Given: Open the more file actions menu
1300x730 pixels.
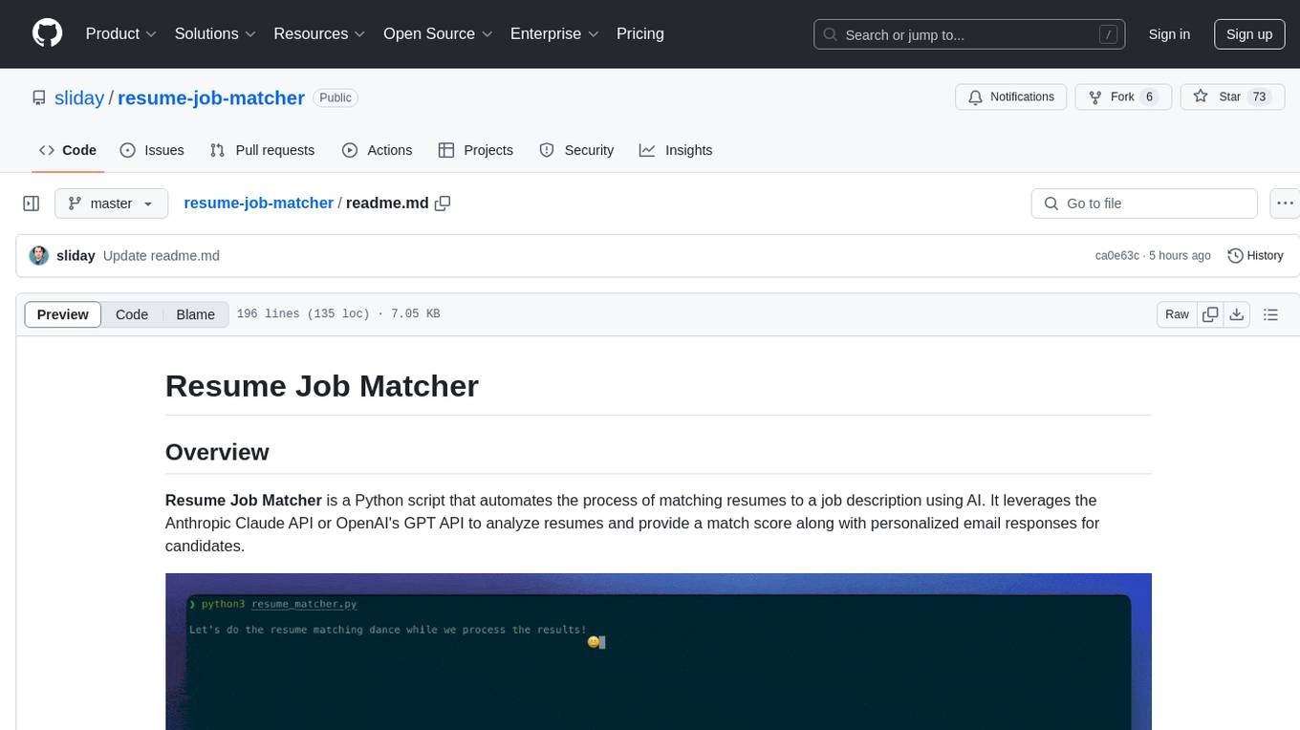Looking at the screenshot, I should click(x=1285, y=204).
